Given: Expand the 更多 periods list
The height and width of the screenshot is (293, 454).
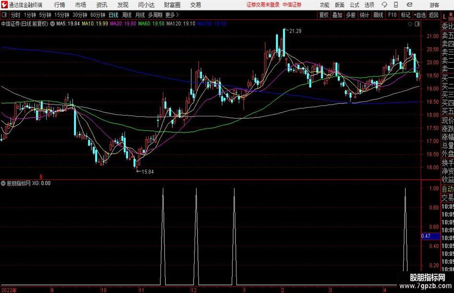Looking at the screenshot, I should click(172, 15).
